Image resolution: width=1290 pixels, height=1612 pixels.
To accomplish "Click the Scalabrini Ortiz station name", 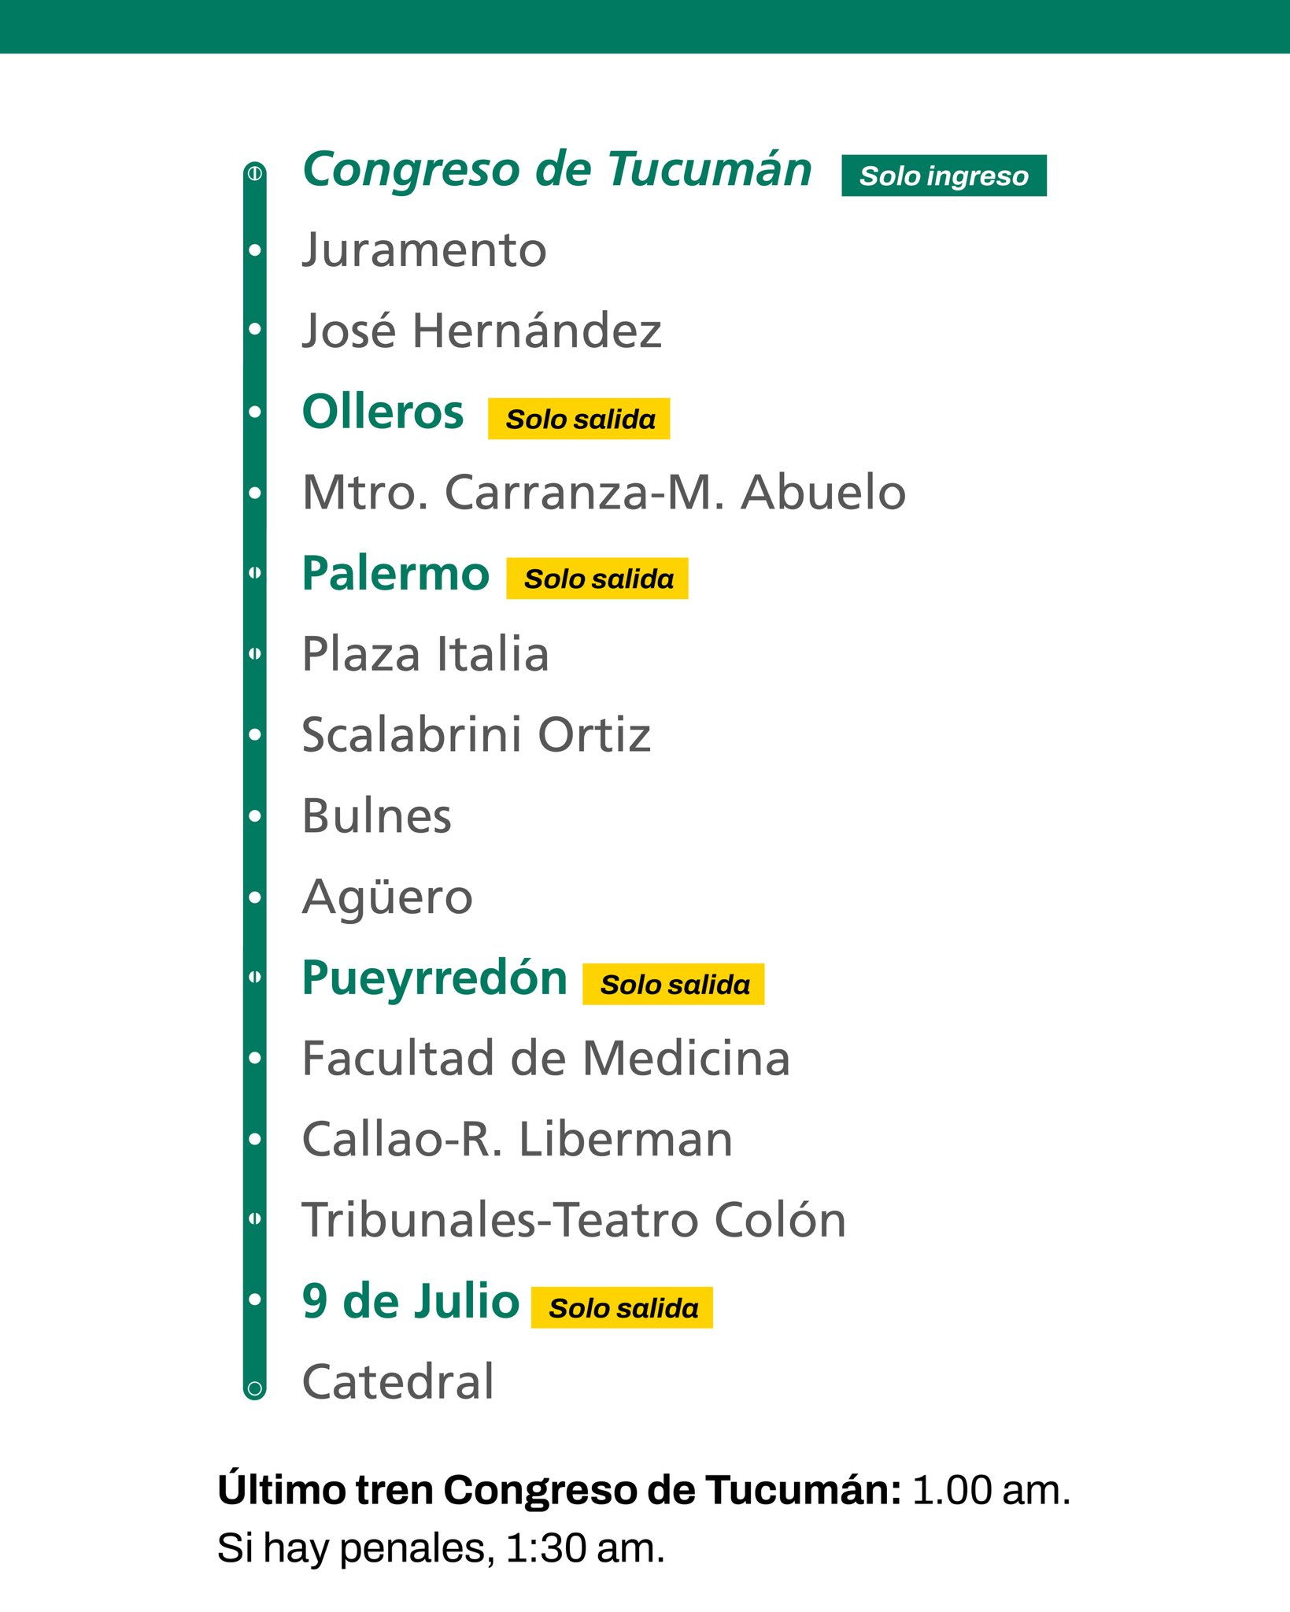I will tap(476, 735).
